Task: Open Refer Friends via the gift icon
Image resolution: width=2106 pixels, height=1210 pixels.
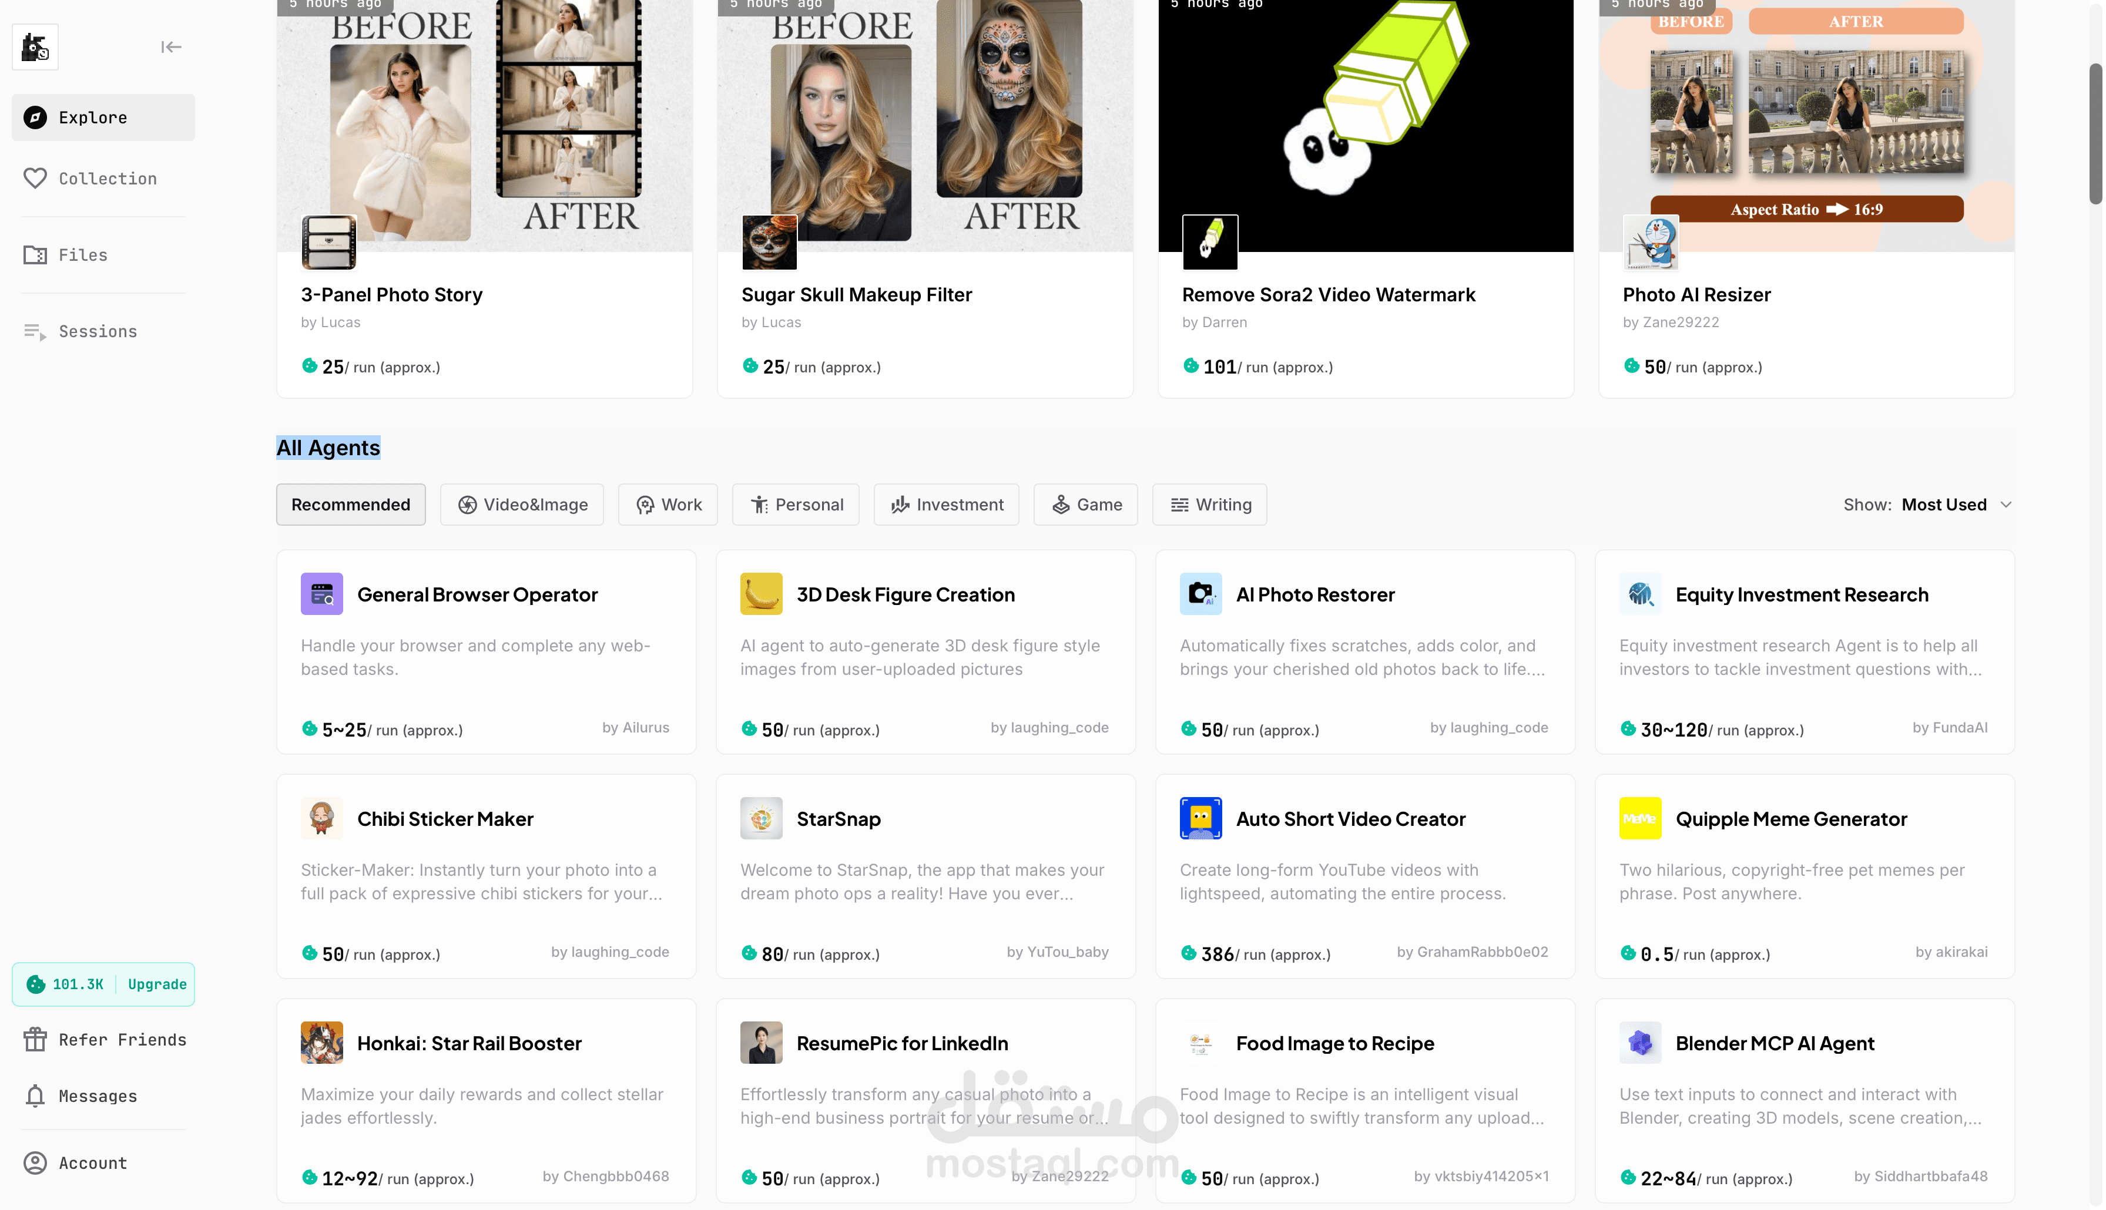Action: 35,1040
